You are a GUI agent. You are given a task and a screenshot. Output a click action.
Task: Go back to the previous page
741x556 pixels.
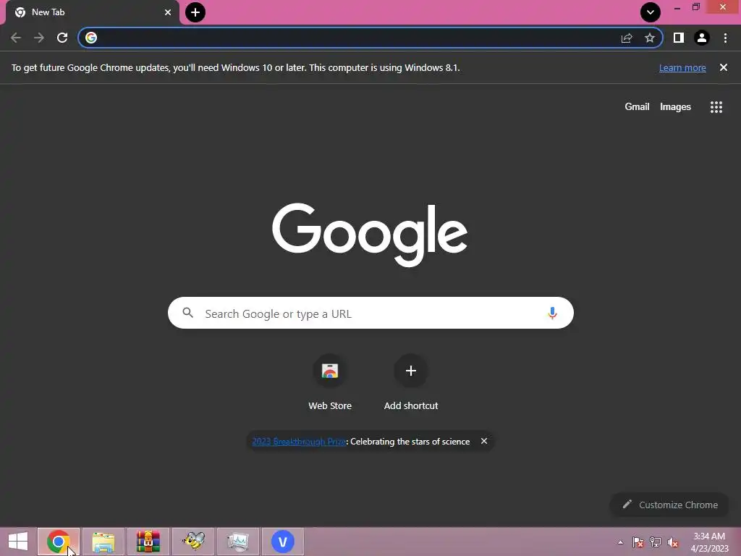16,38
